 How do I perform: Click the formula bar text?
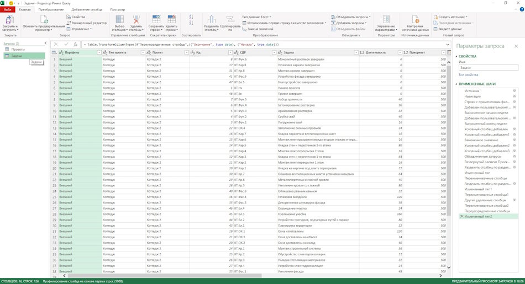coord(182,45)
